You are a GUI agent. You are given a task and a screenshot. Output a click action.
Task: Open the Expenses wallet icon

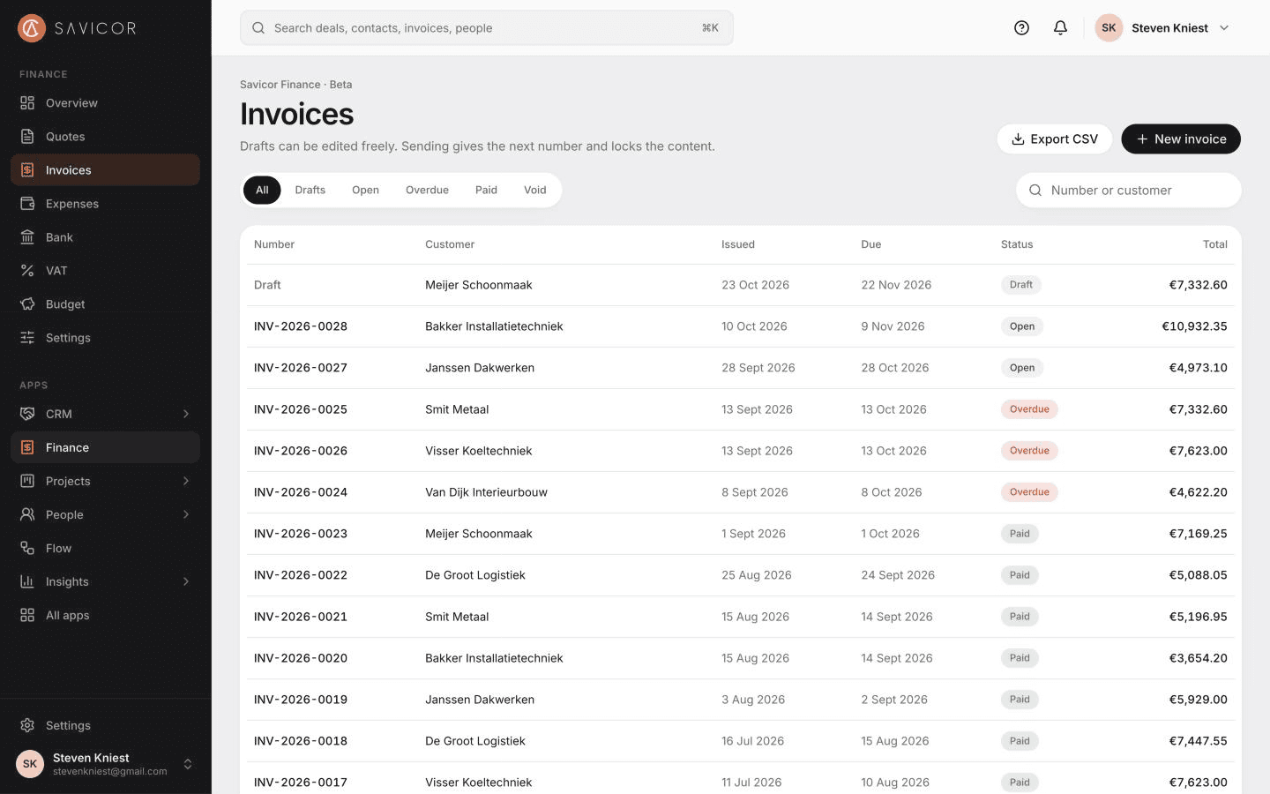(x=27, y=204)
